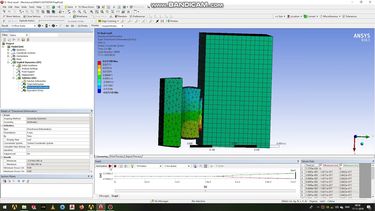Click Random colors toolbar item
Screen dimensions: 375x211
click(121, 16)
